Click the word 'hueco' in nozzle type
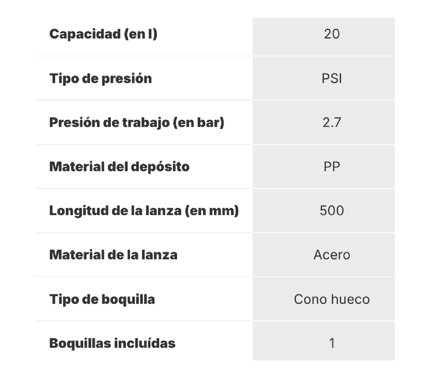Viewport: 430px width, 378px height. (x=351, y=299)
